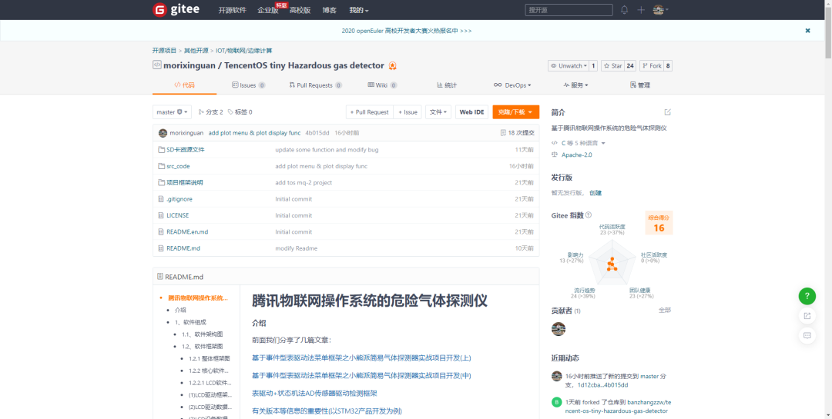View 标签 0 tags link
Image resolution: width=832 pixels, height=419 pixels.
click(x=240, y=112)
